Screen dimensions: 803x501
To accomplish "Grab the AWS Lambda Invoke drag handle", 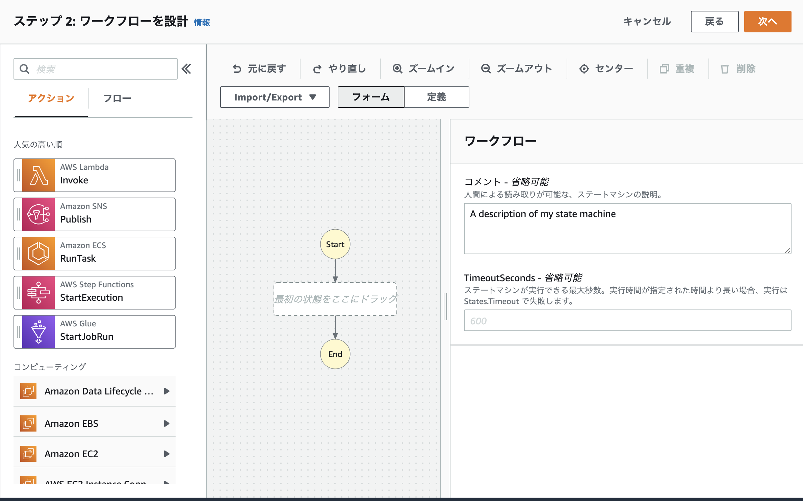I will pyautogui.click(x=18, y=175).
